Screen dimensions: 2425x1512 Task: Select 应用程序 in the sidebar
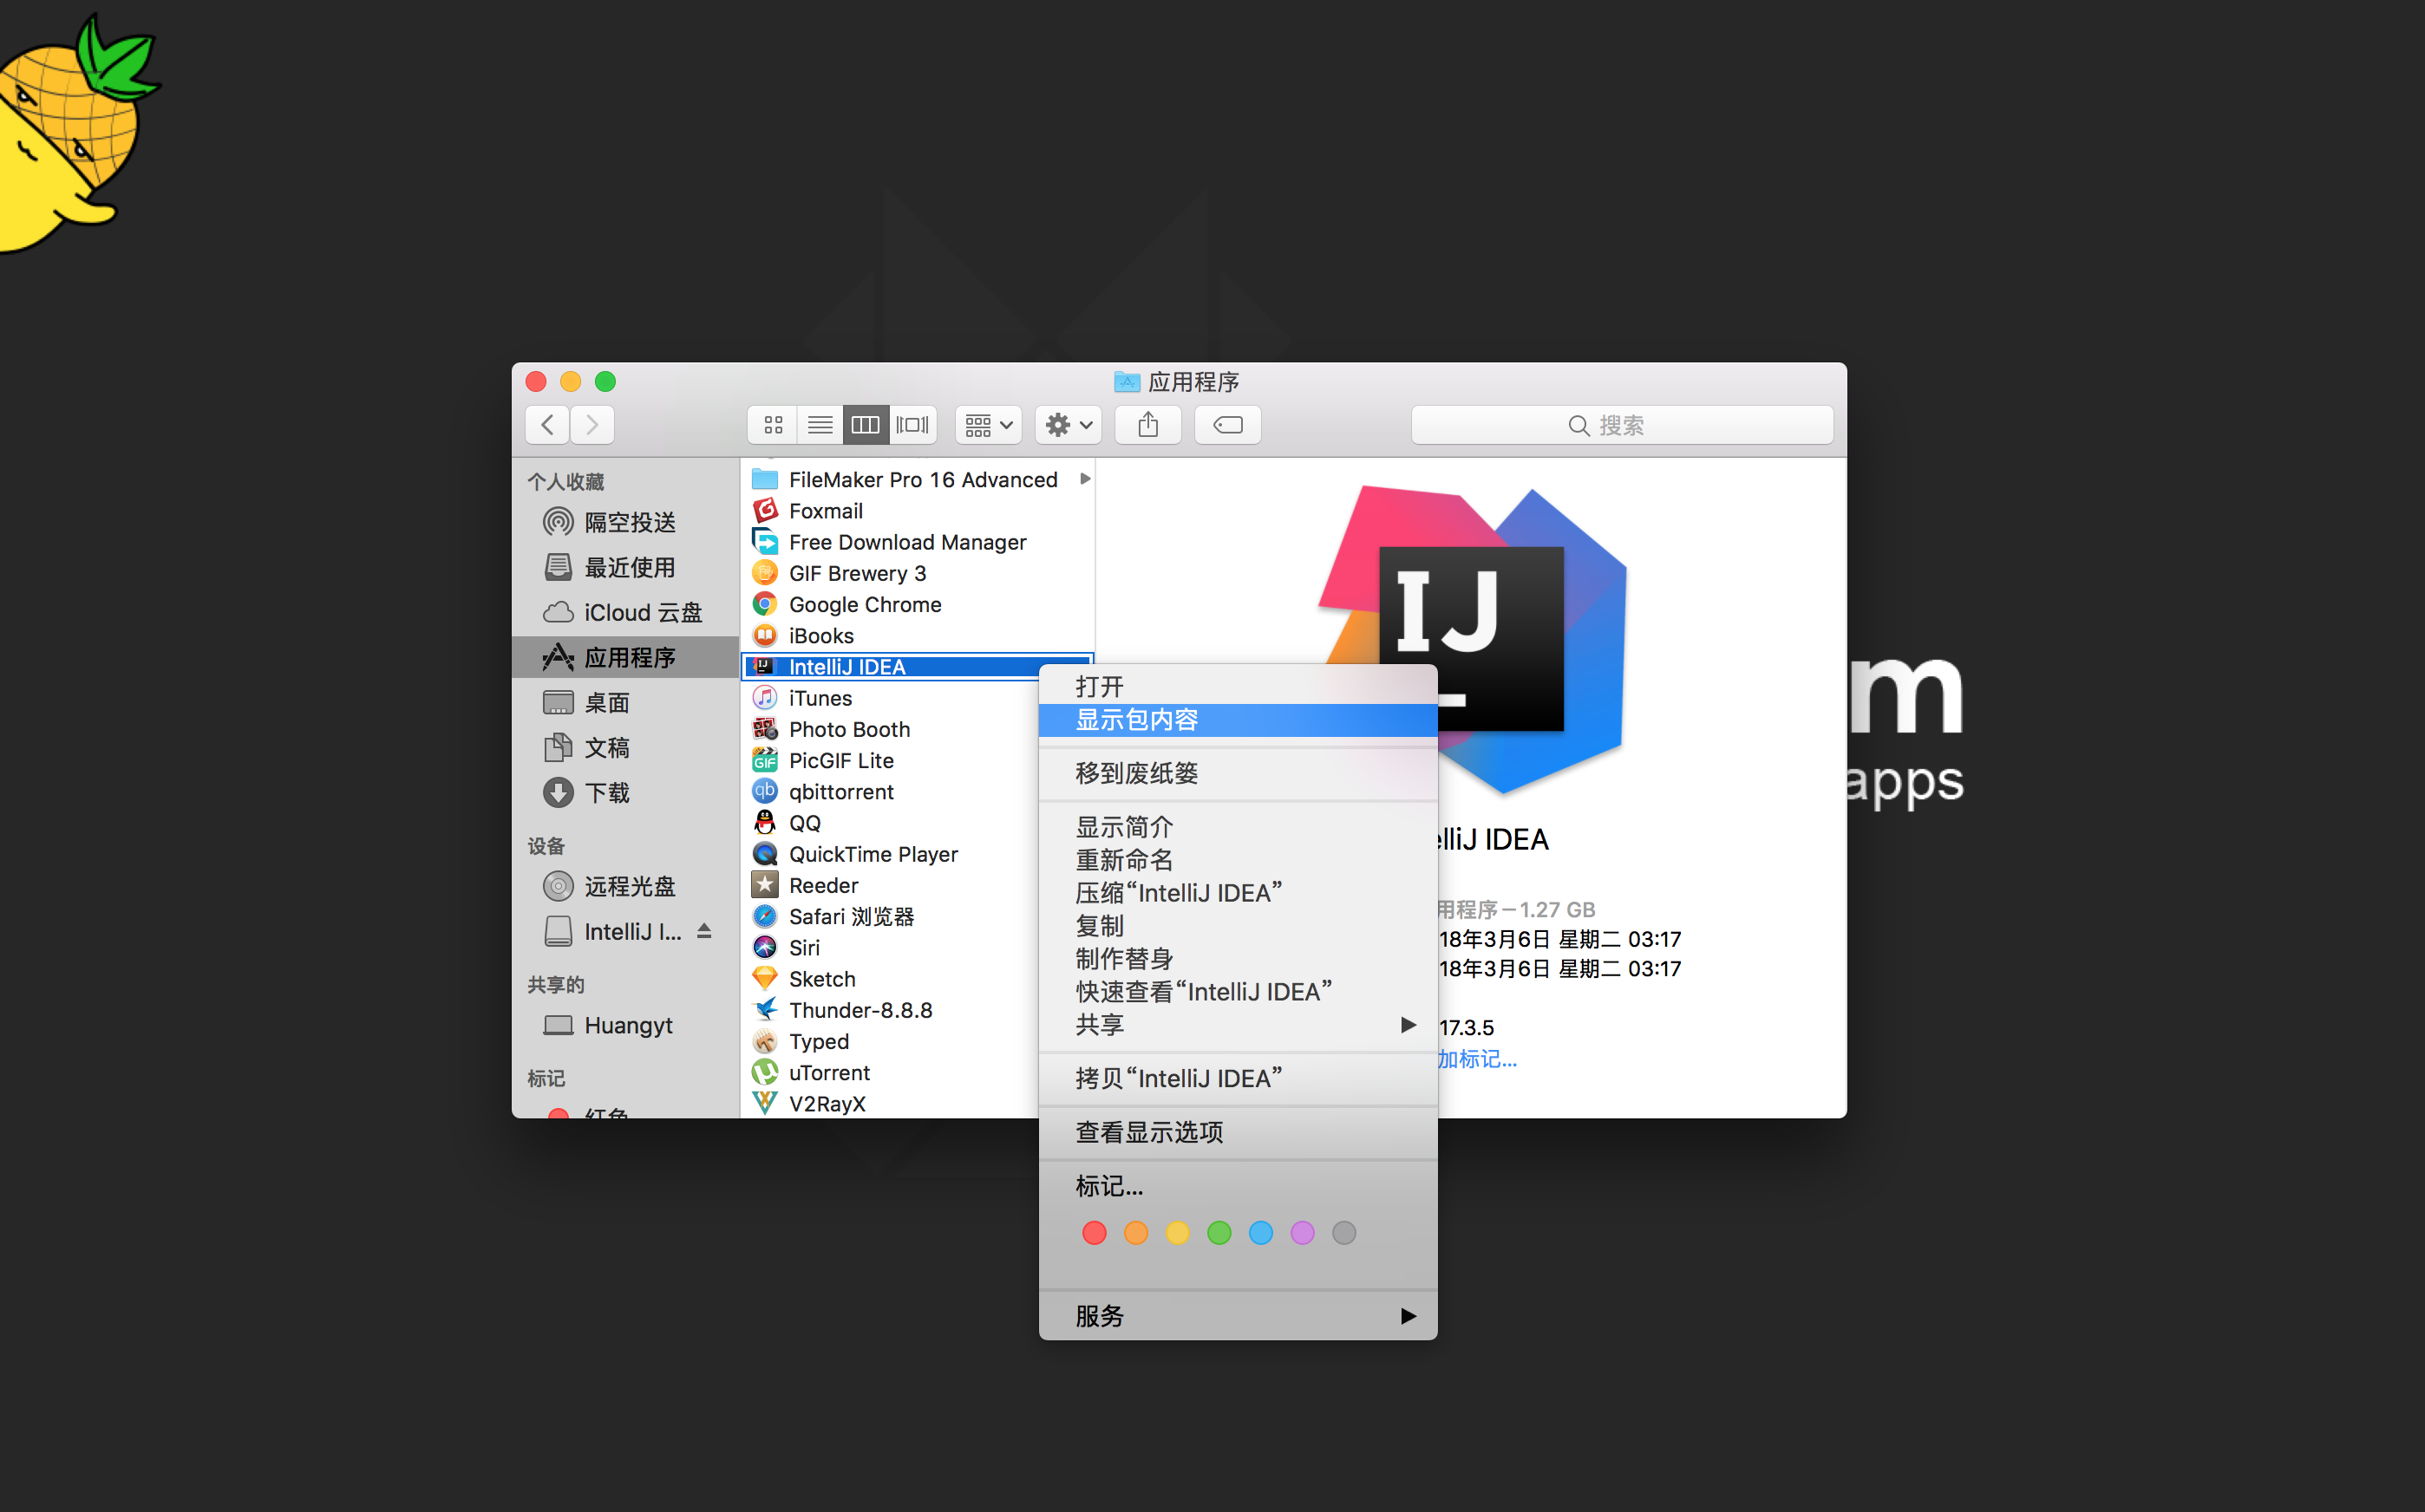pos(625,657)
